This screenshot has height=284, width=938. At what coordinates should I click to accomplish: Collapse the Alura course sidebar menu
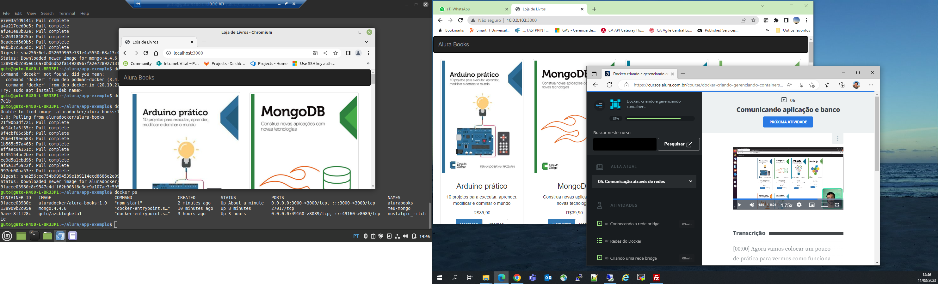point(599,105)
